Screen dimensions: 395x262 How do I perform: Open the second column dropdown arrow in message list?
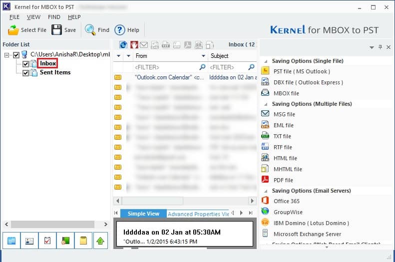click(x=128, y=56)
